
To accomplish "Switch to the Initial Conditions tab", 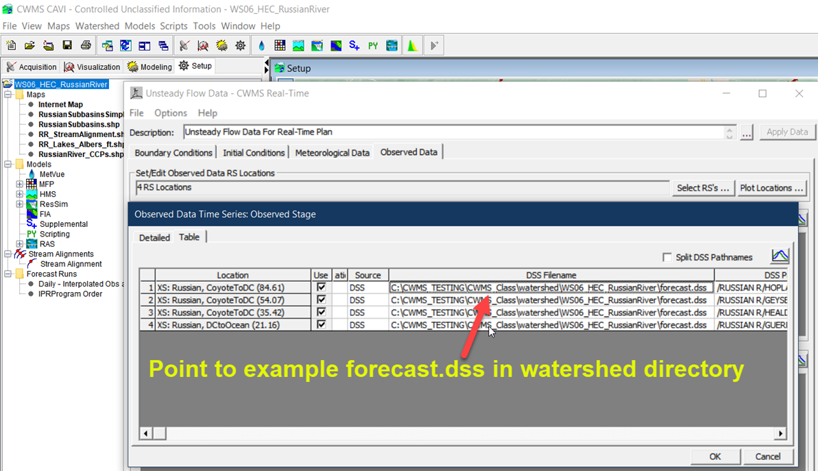I will (254, 153).
